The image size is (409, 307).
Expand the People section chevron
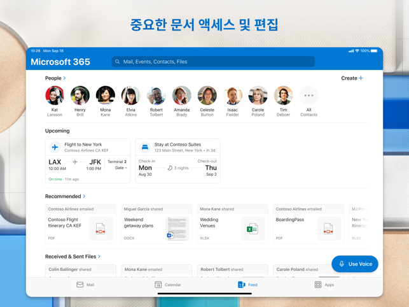pos(64,78)
